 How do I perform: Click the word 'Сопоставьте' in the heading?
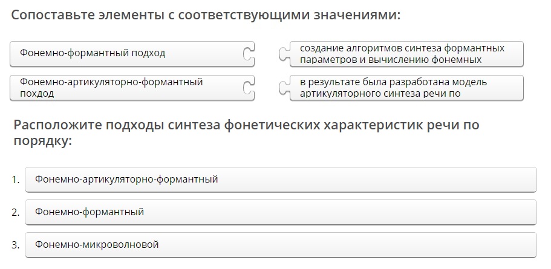(x=51, y=16)
